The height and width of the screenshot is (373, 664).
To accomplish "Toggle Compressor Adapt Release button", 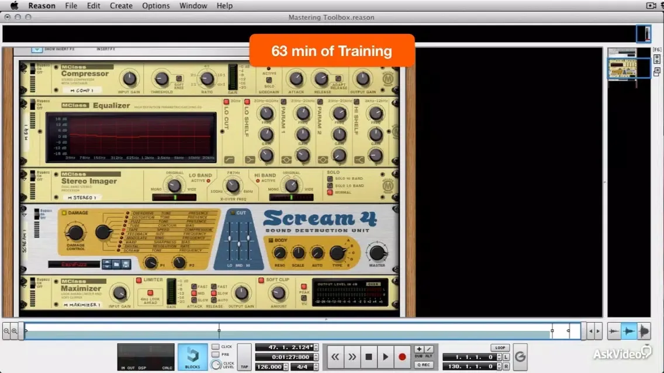I will click(x=338, y=79).
